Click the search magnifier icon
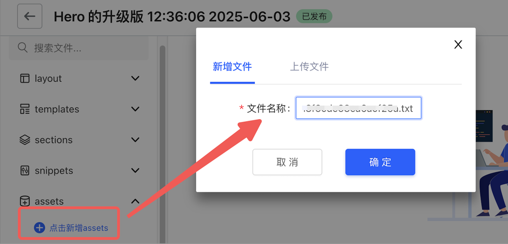This screenshot has height=244, width=508. coord(23,48)
